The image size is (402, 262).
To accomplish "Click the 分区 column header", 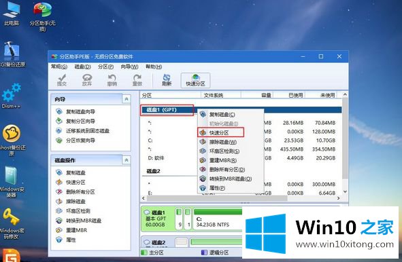I will (x=170, y=95).
